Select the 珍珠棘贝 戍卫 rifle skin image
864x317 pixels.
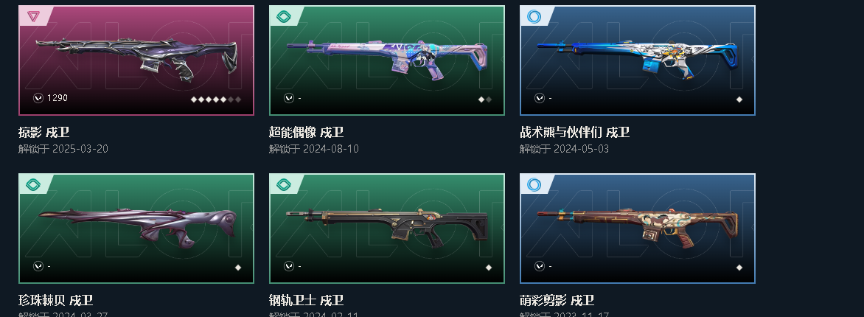click(136, 228)
